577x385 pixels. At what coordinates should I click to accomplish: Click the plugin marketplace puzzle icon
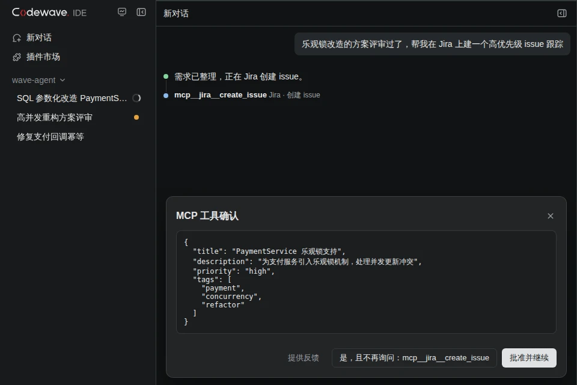pos(17,57)
